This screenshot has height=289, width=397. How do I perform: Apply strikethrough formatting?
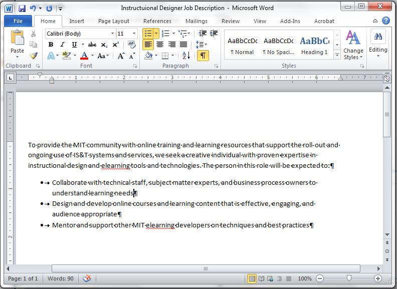coord(92,45)
